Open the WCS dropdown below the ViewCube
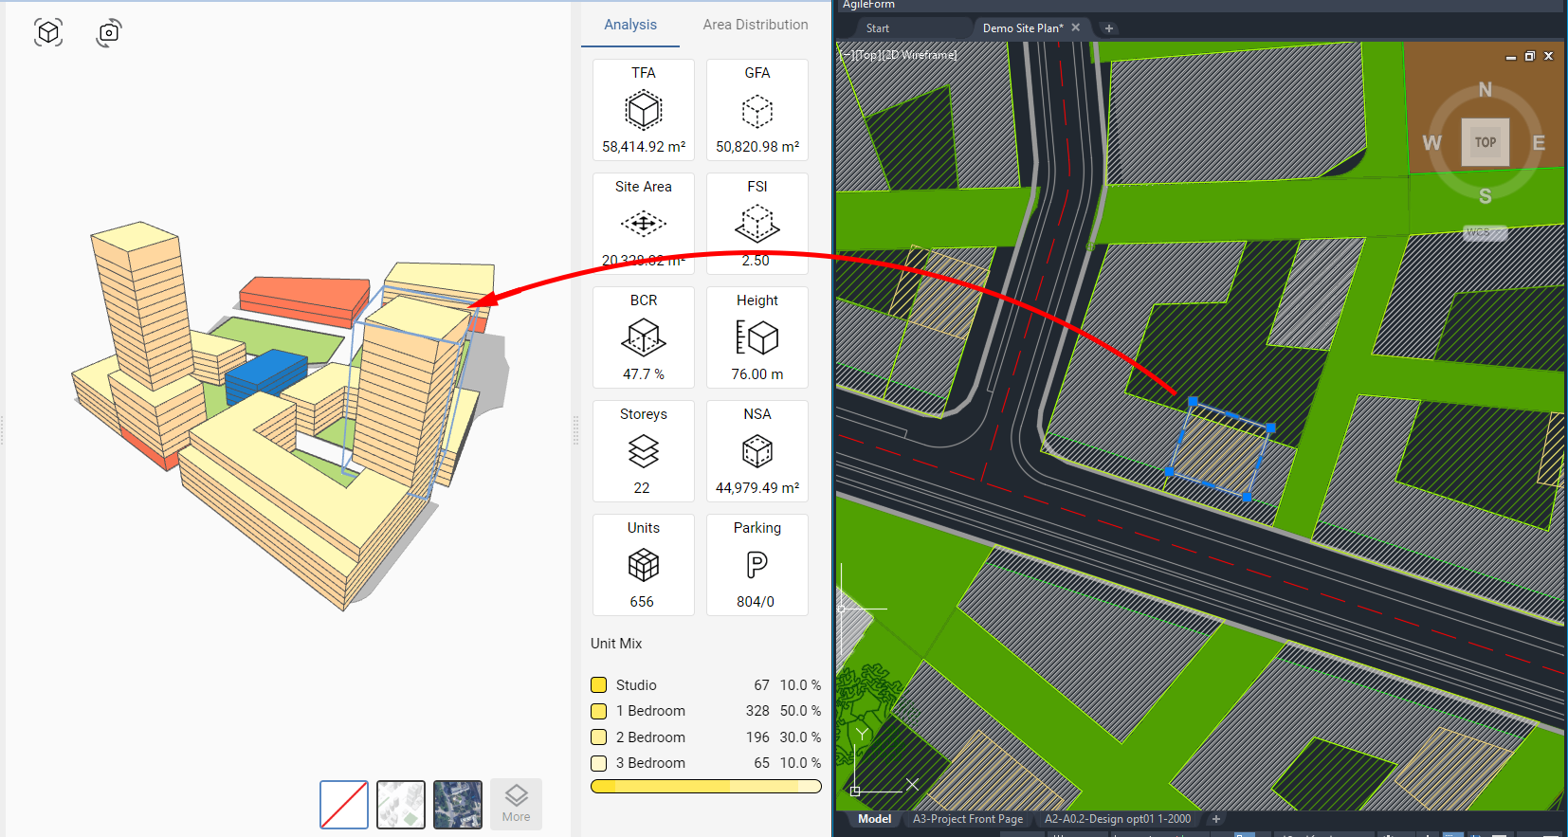The height and width of the screenshot is (837, 1568). pos(1485,232)
